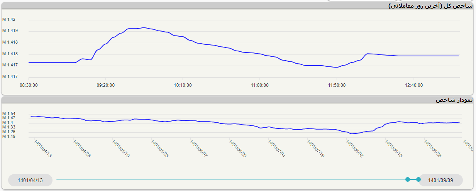Click the 11:50:00 time axis label
Screen dimensions: 476x191
tap(337, 85)
